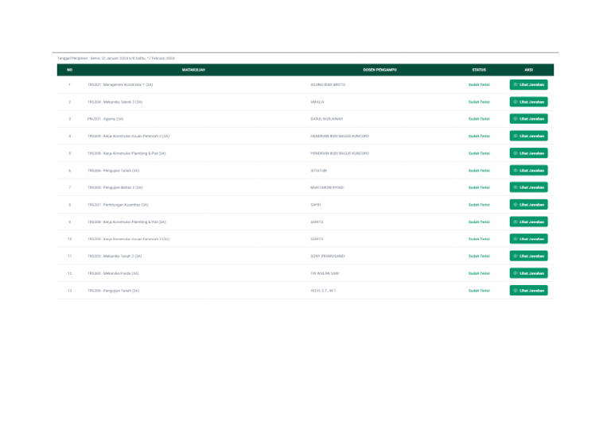Screen dimensions: 611x432
Task: Click the eye icon in row 4's Lihat Jawaban
Action: click(516, 136)
